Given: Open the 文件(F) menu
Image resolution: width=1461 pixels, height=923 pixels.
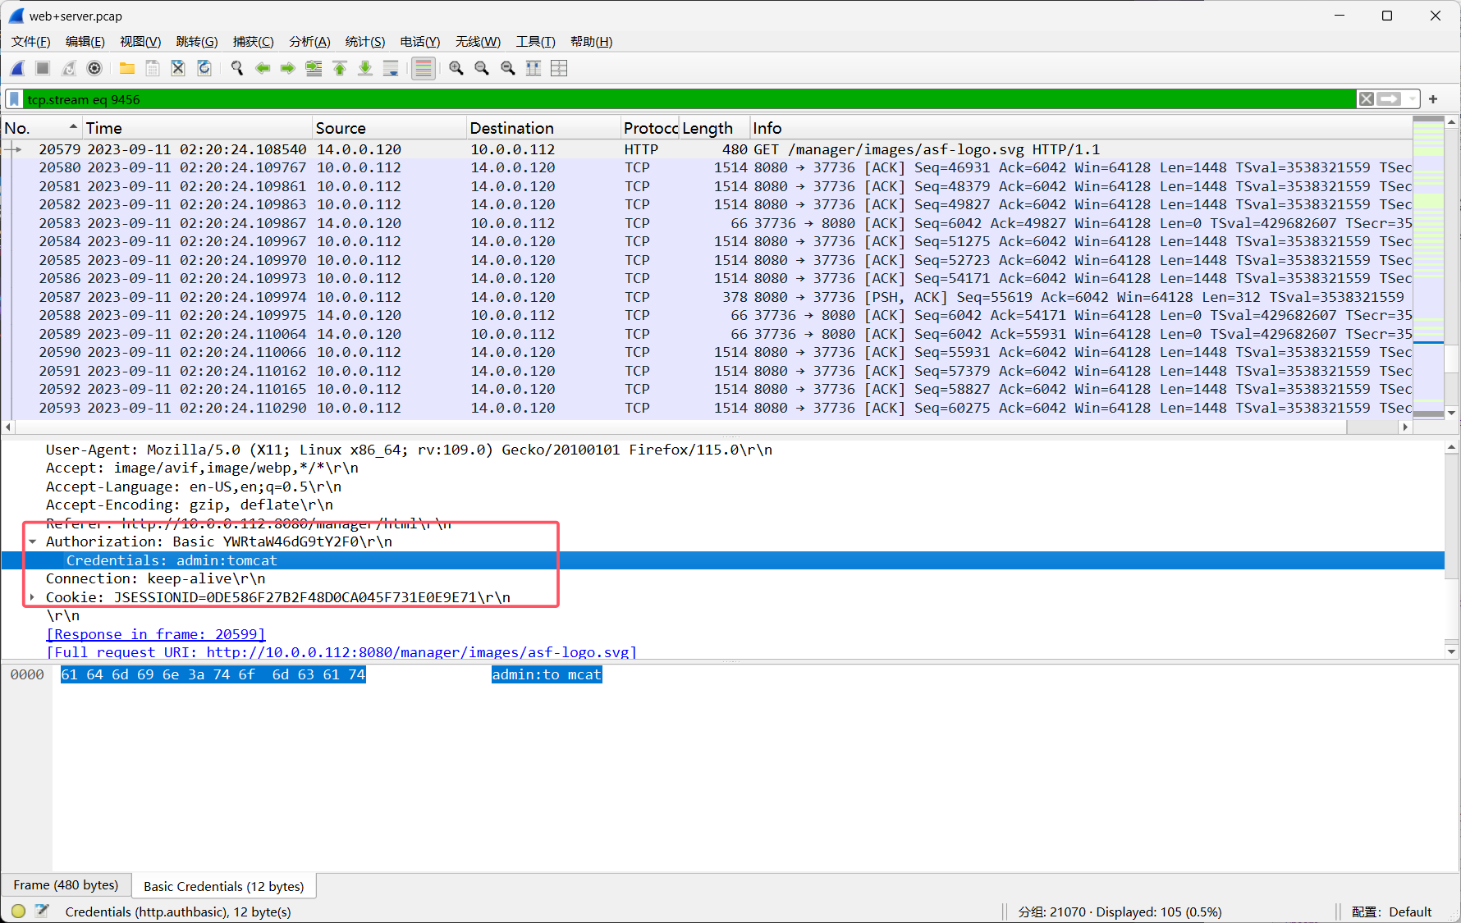Looking at the screenshot, I should coord(31,42).
